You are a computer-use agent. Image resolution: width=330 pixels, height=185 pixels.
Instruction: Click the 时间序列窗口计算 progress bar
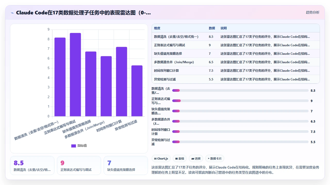240,132
